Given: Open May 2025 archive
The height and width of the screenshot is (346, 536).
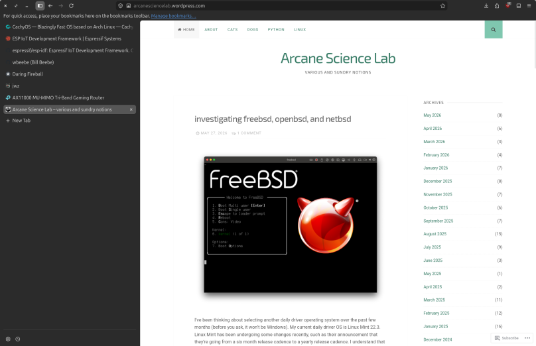Looking at the screenshot, I should 432,274.
